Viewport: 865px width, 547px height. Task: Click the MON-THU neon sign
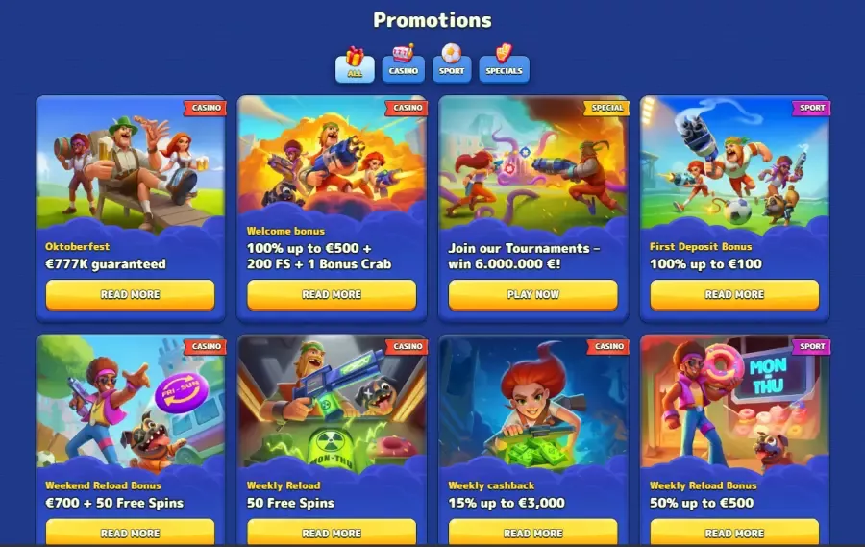point(768,375)
